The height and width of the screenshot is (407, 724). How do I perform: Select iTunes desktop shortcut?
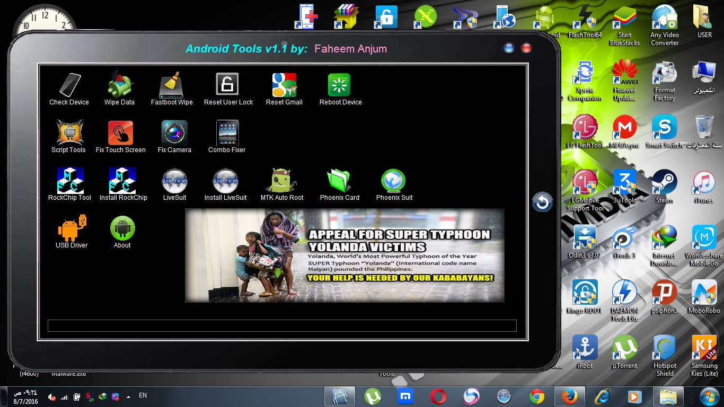point(704,187)
